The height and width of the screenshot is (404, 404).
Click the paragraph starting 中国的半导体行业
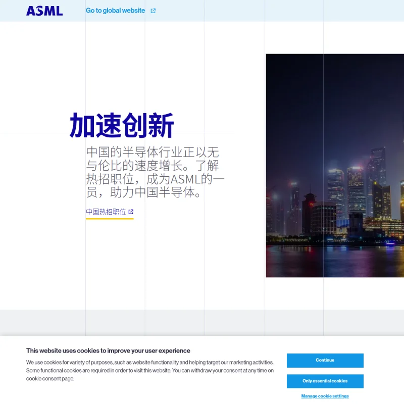[155, 172]
